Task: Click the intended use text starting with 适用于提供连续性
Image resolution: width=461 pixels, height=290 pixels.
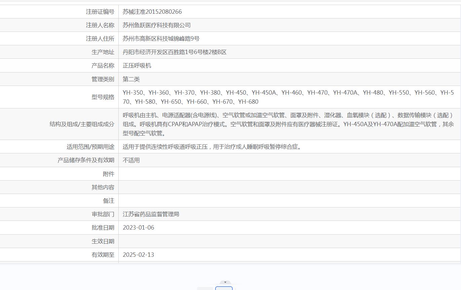Action: 212,147
